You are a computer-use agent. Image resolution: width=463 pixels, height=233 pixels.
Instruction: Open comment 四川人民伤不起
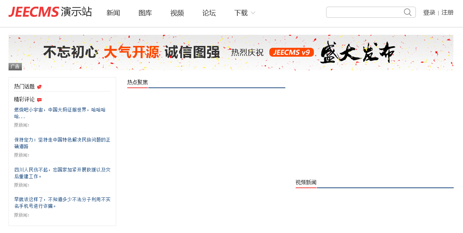point(62,173)
